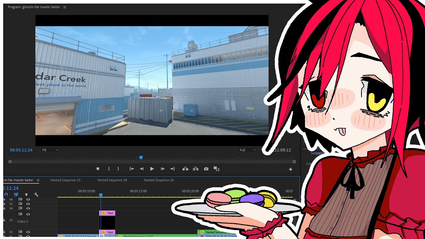Jump to the In point

(131, 169)
